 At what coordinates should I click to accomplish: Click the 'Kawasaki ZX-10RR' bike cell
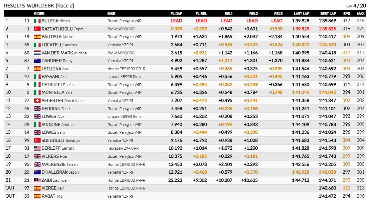123,148
